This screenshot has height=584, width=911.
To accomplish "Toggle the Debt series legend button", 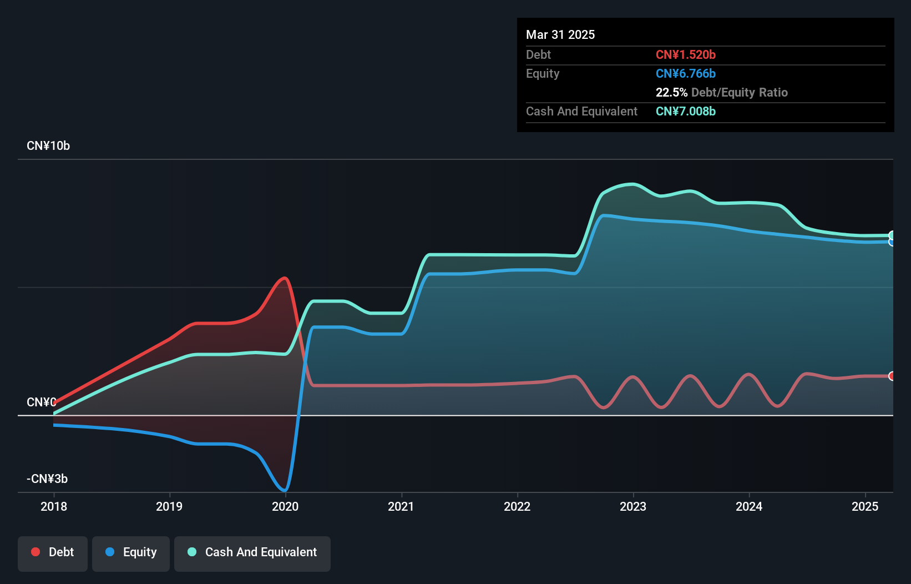I will pos(53,553).
